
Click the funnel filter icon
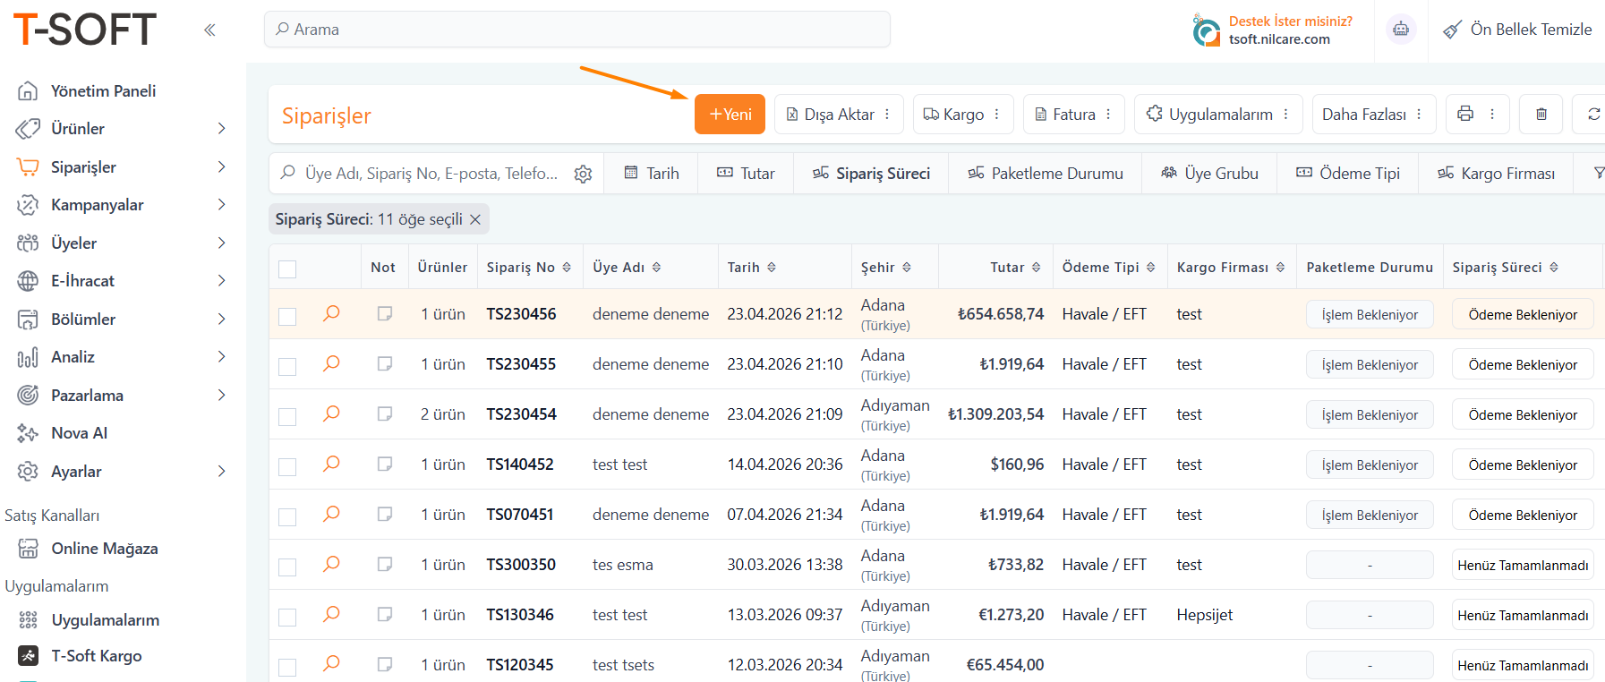click(x=1599, y=173)
